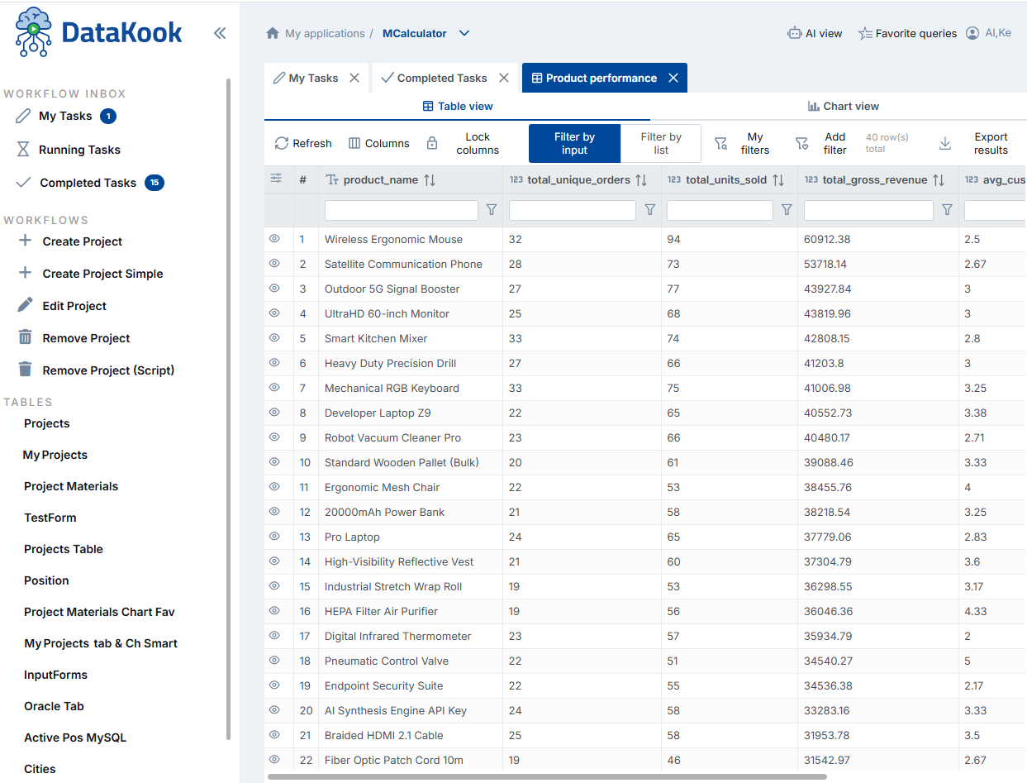Open the AI view
The width and height of the screenshot is (1027, 783).
pyautogui.click(x=815, y=33)
